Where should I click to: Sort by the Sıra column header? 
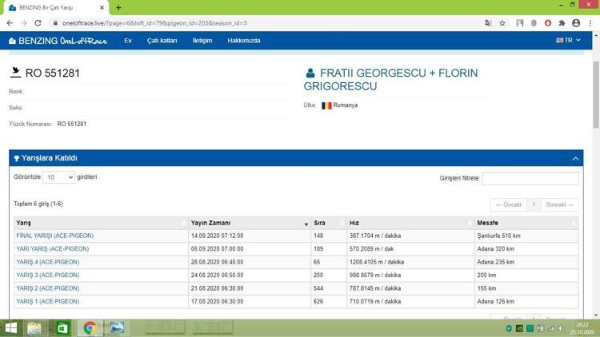(x=329, y=223)
